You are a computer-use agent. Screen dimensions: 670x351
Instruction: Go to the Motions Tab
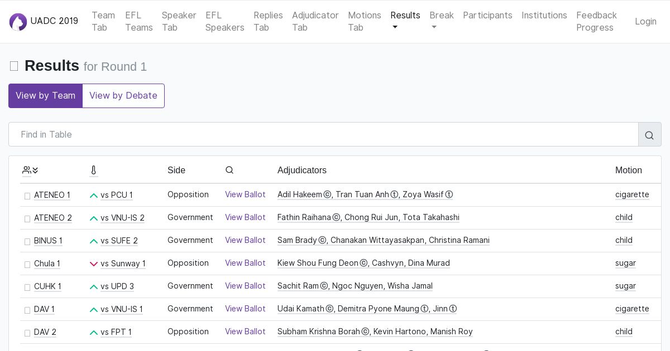(x=364, y=21)
